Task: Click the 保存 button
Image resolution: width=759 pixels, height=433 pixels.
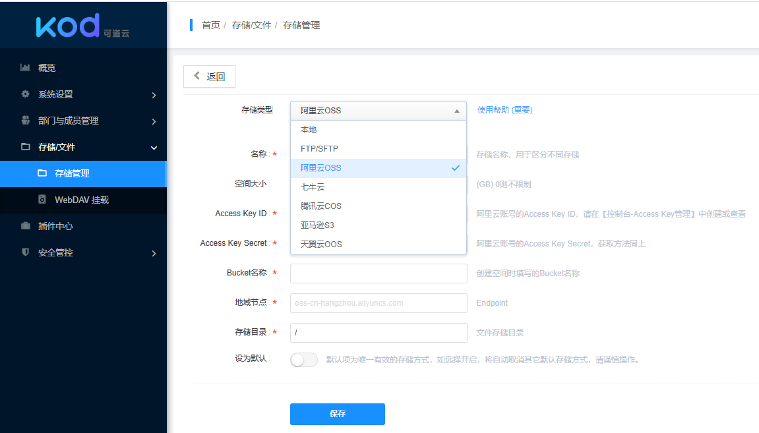Action: pyautogui.click(x=338, y=414)
